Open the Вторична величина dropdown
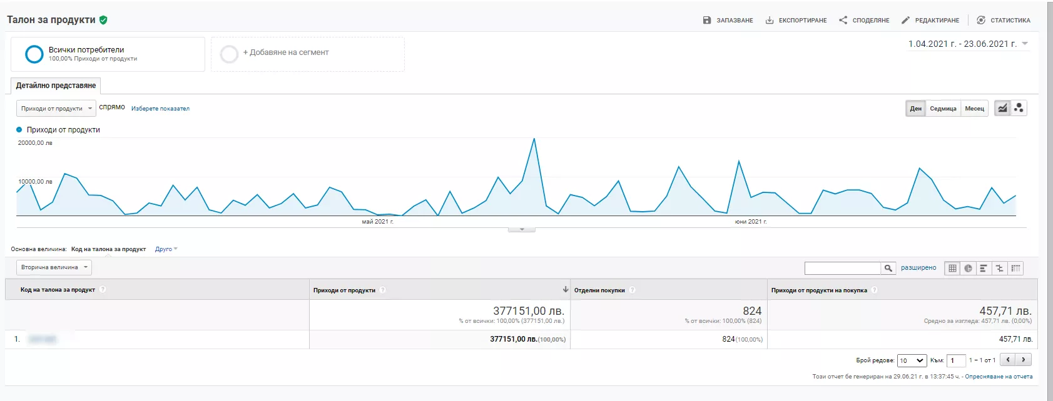The width and height of the screenshot is (1053, 401). (54, 267)
